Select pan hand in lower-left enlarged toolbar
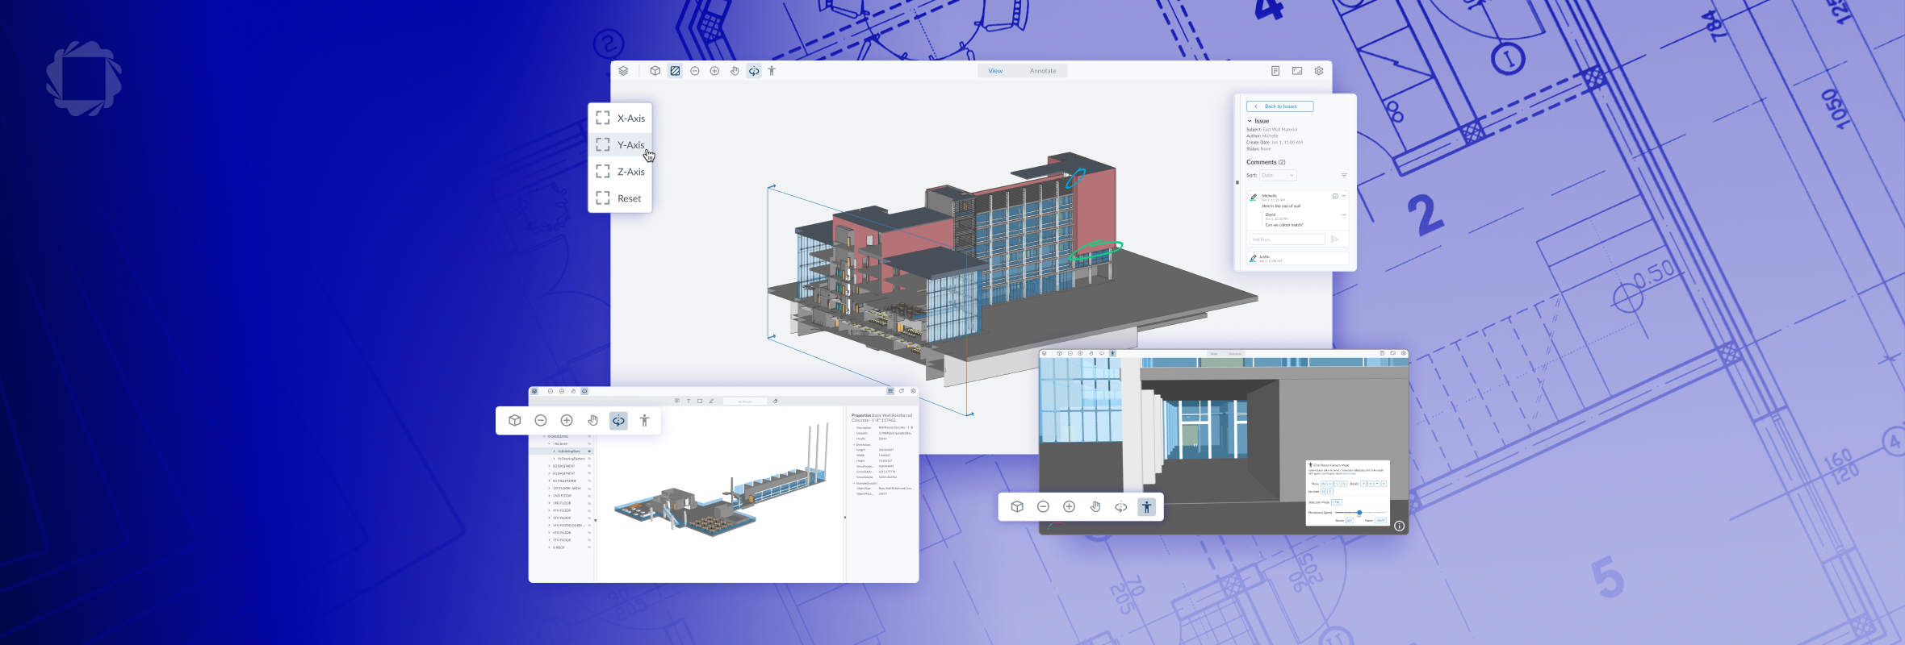 tap(592, 420)
